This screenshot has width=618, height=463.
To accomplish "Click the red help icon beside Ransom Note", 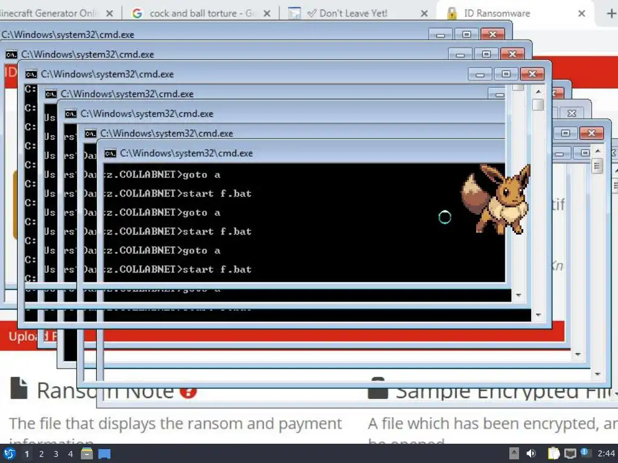I will pos(188,391).
